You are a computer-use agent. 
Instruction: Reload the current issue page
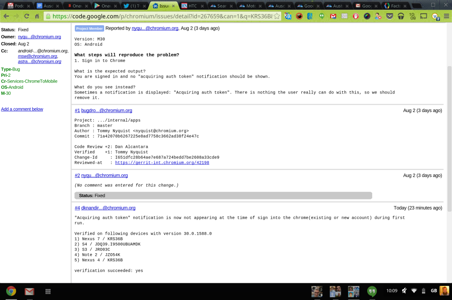(x=26, y=16)
